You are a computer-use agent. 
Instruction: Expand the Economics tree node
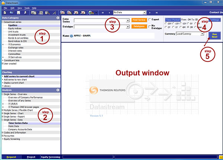click(9, 44)
